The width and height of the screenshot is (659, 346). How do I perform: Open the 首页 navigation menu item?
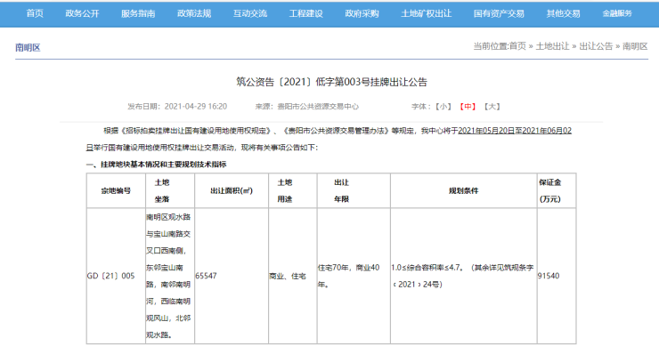pos(35,13)
